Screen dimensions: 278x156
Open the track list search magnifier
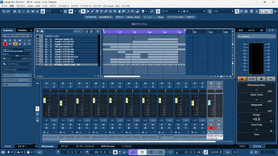98,32
